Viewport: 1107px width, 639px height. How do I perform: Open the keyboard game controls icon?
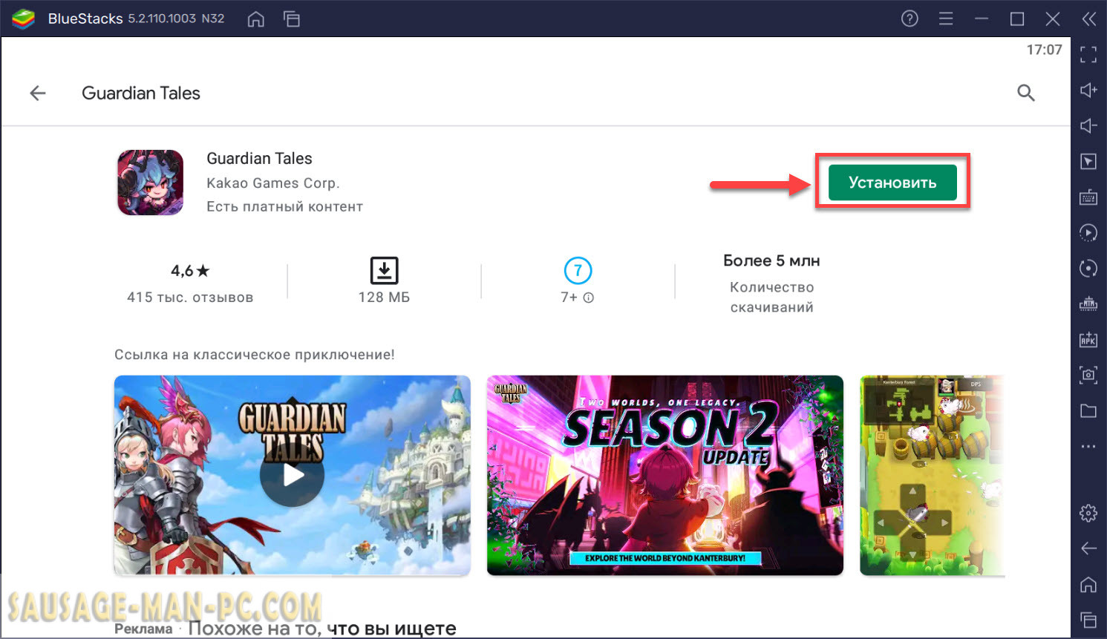pyautogui.click(x=1088, y=197)
